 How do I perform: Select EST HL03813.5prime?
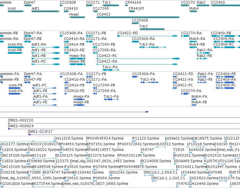pyautogui.click(x=169, y=144)
